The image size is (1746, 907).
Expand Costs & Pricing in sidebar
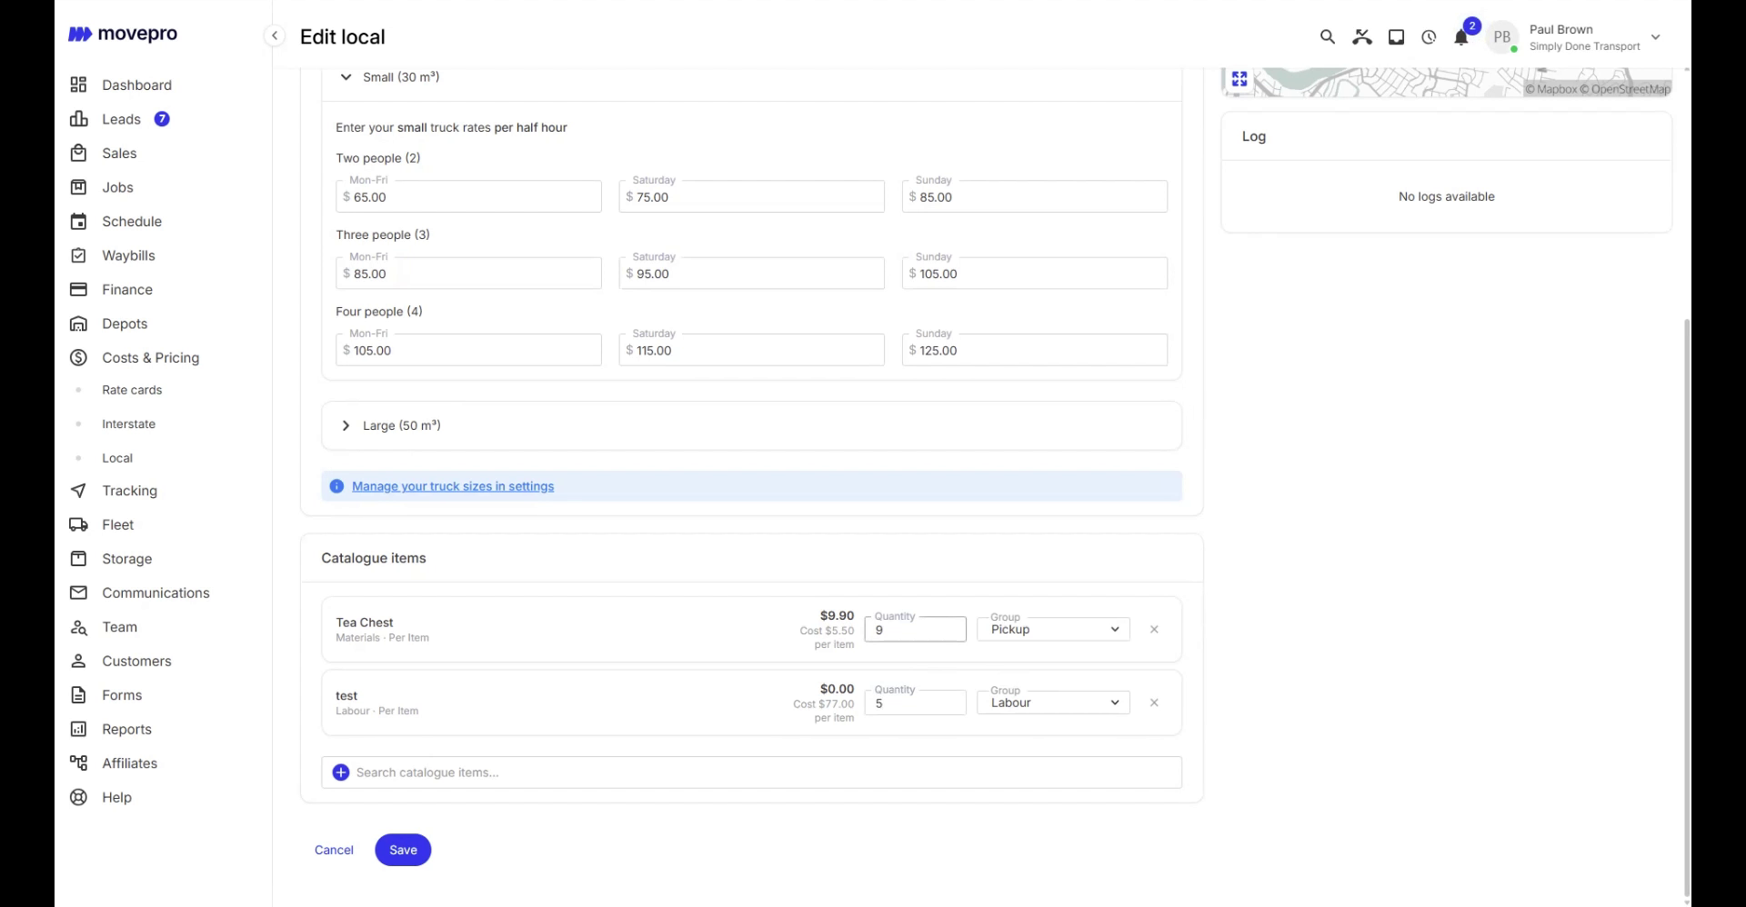[x=150, y=358]
